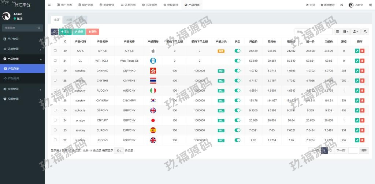Screen dimensions: 375x184
Task: Click the green 添加 button
Action: [x=65, y=32]
